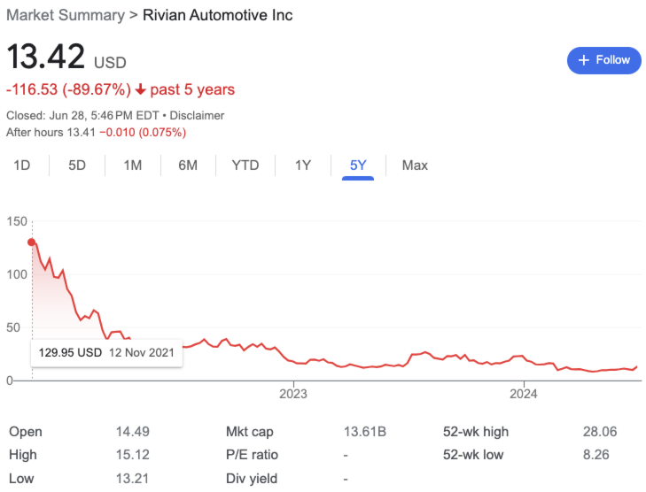Click the P/E ratio label
This screenshot has width=646, height=492.
[x=252, y=455]
